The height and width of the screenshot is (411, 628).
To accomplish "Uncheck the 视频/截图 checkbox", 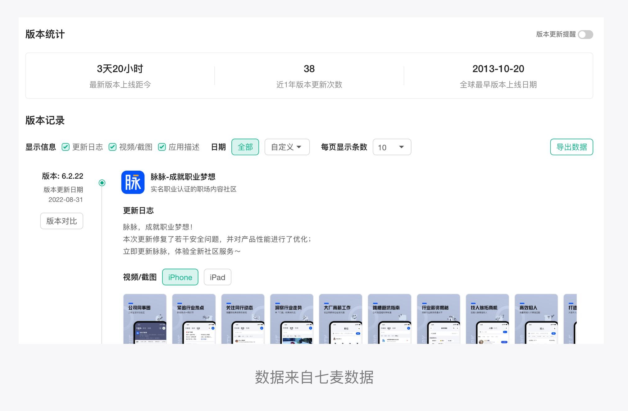I will pyautogui.click(x=112, y=147).
